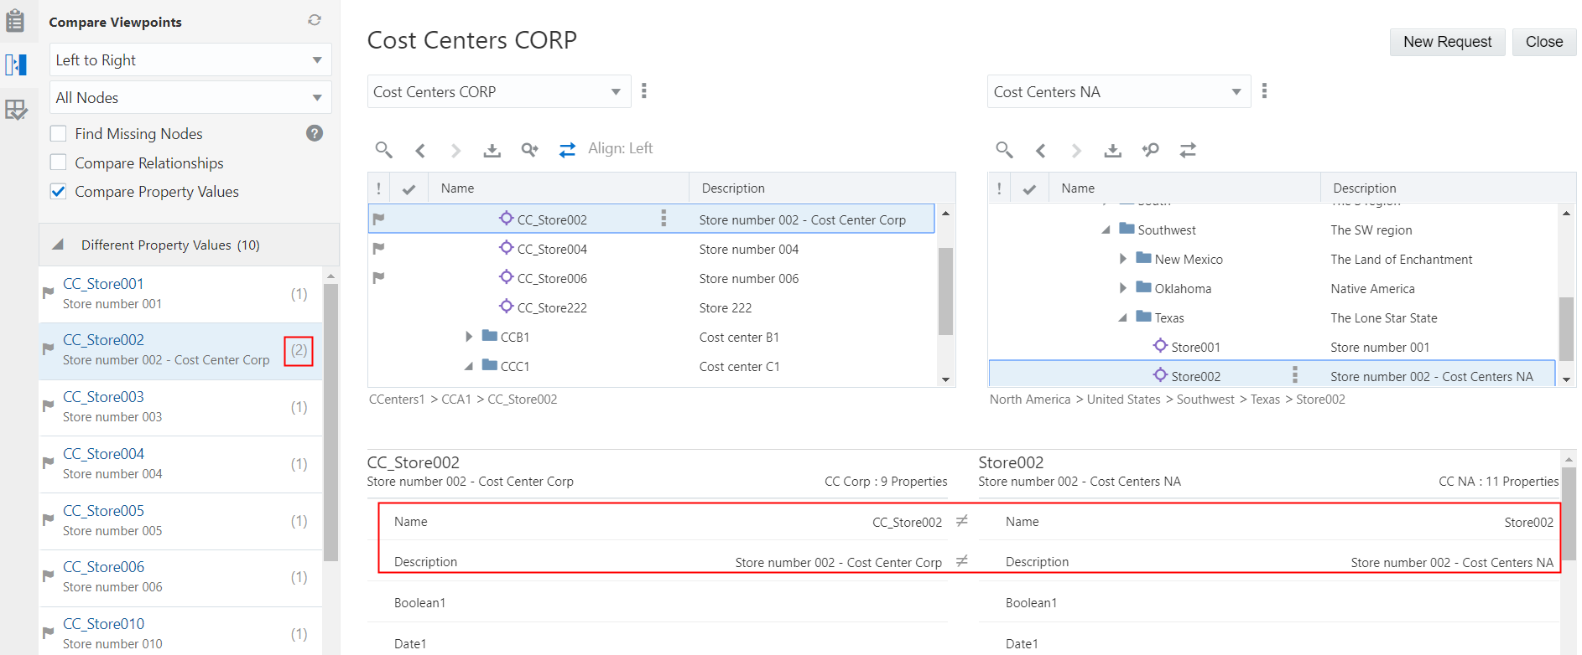Viewport: 1582px width, 655px height.
Task: Download the left viewpoint to file
Action: [x=492, y=151]
